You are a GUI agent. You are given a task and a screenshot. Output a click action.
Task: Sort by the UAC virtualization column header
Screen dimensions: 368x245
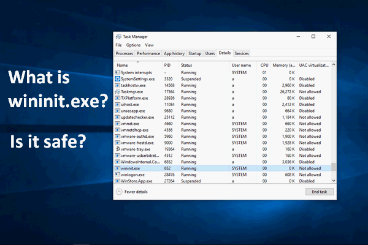click(314, 65)
